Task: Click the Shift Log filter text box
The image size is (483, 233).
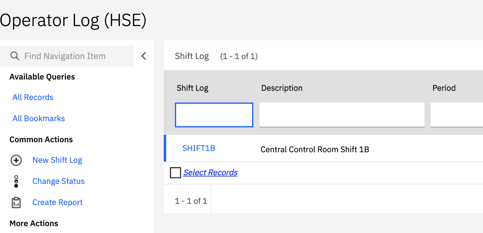Action: (x=214, y=115)
